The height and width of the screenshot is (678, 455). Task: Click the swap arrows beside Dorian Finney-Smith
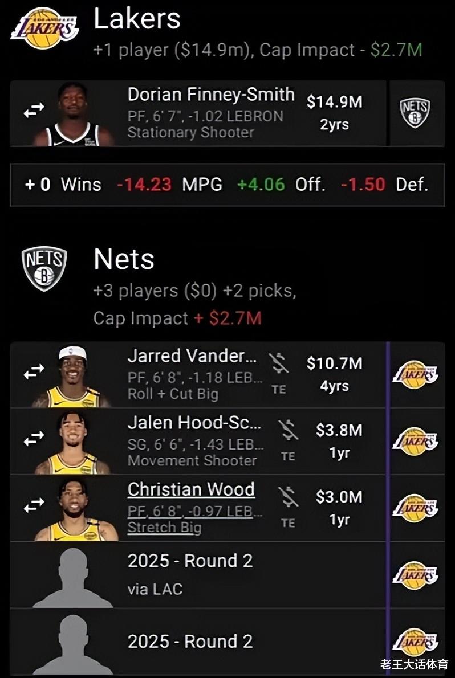34,110
